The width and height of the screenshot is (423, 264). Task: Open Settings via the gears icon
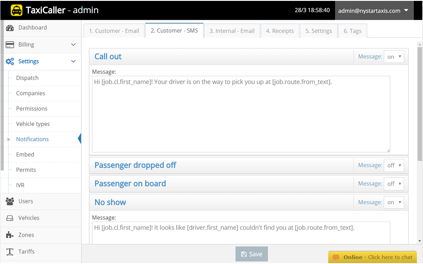(10, 61)
